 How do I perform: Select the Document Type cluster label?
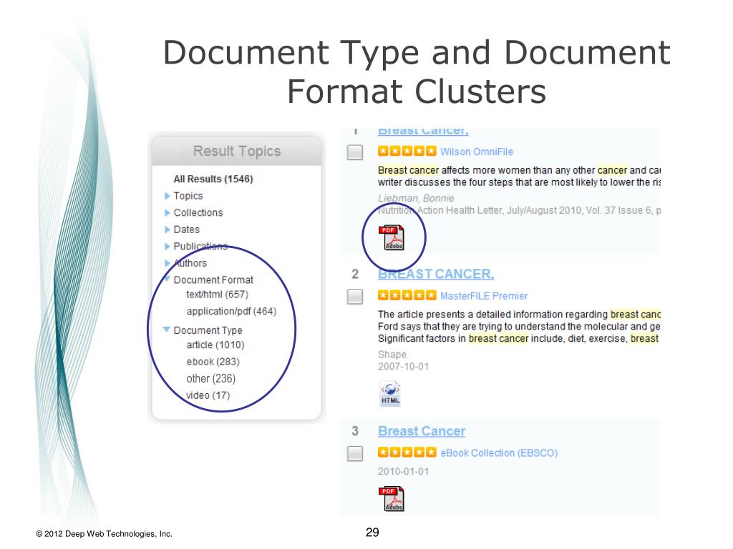click(x=208, y=330)
